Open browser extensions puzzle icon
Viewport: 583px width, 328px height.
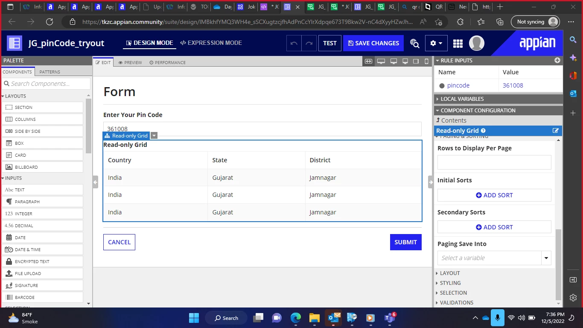point(460,22)
